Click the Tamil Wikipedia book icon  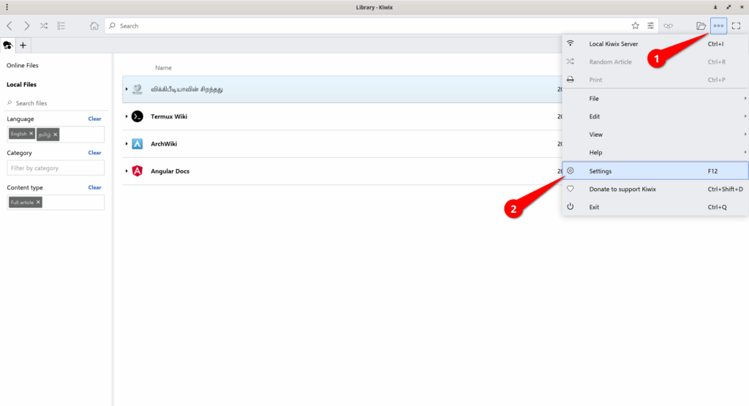coord(137,89)
